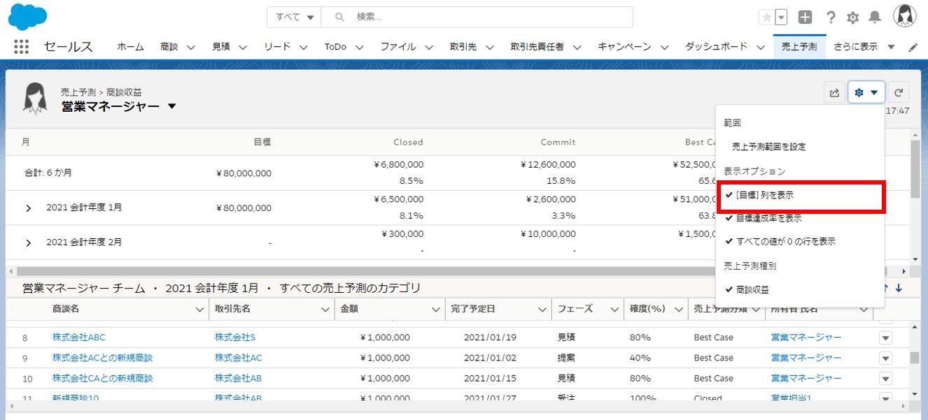The height and width of the screenshot is (420, 928).
Task: Expand the さらに表示 menu
Action: 864,47
